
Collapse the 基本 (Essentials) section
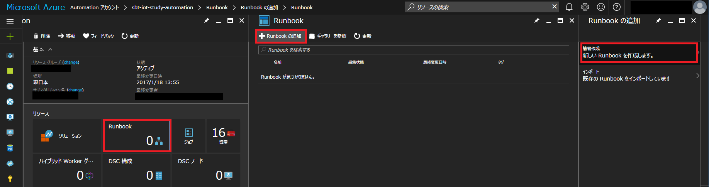(42, 49)
